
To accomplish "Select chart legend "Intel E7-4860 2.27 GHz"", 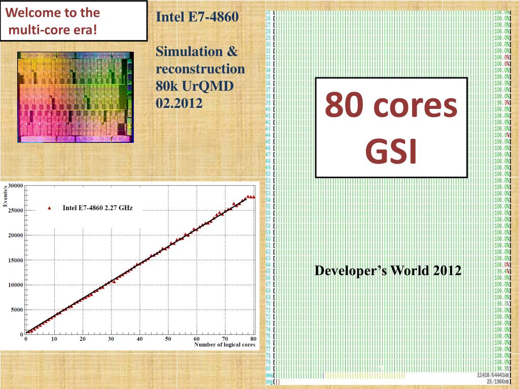I will pyautogui.click(x=97, y=208).
